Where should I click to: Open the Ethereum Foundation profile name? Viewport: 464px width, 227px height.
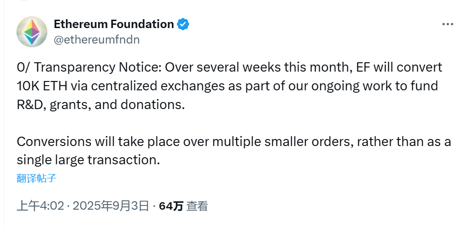pos(114,24)
